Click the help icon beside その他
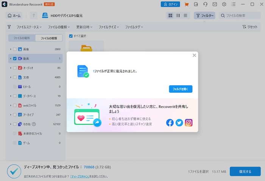Screen dimensions: 265x181 (34, 124)
